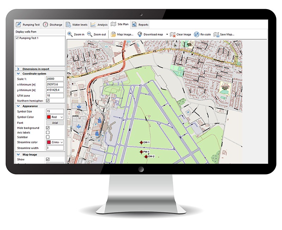Click the Arial font button
This screenshot has height=230, width=282.
pyautogui.click(x=55, y=123)
